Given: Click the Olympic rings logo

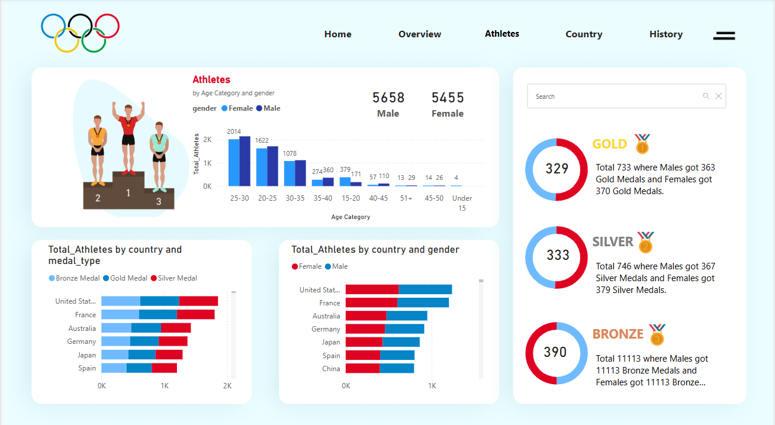Looking at the screenshot, I should [80, 33].
